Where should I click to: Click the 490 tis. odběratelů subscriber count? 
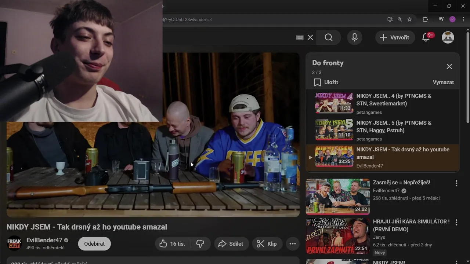point(46,248)
